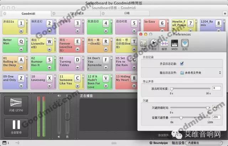Click the keyboard icon in status bar
Image resolution: width=228 pixels, height=146 pixels.
pyautogui.click(x=5, y=143)
